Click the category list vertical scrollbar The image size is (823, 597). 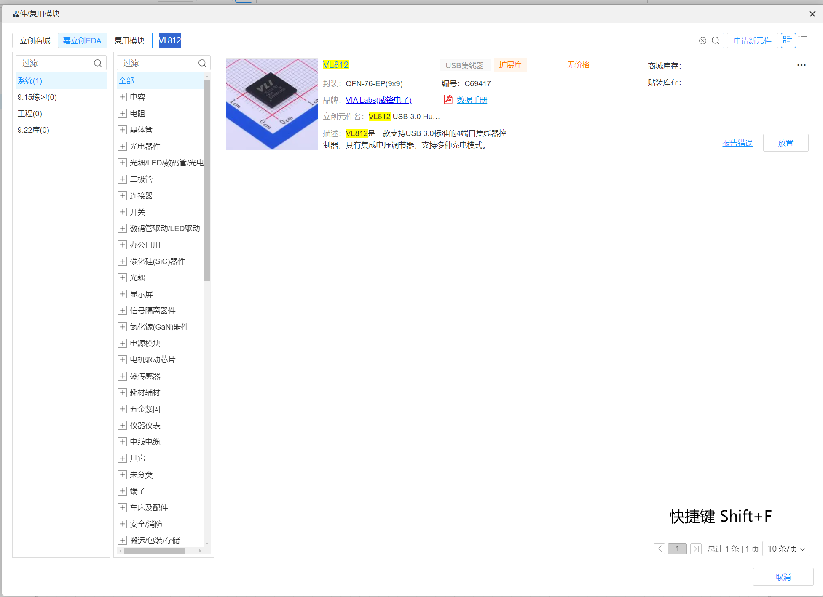(x=207, y=181)
